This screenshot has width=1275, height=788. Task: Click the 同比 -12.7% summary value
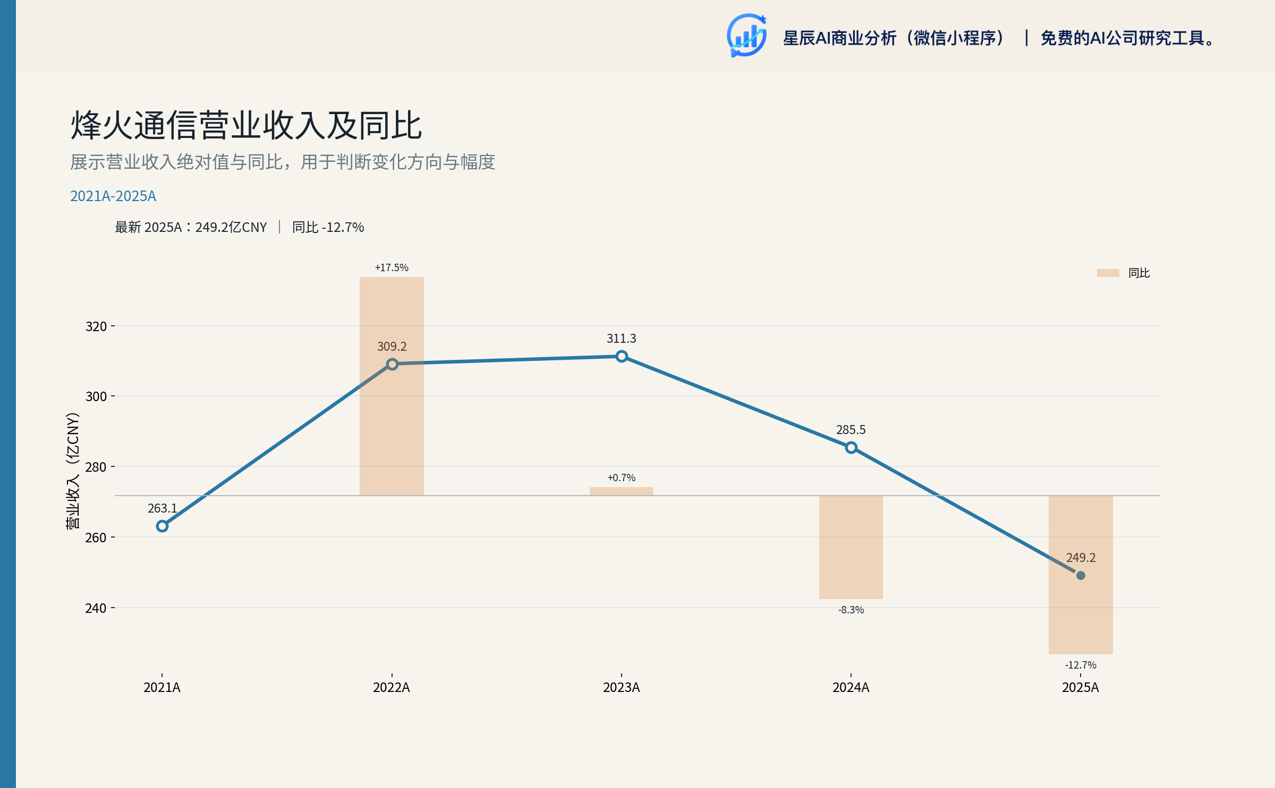pyautogui.click(x=328, y=227)
